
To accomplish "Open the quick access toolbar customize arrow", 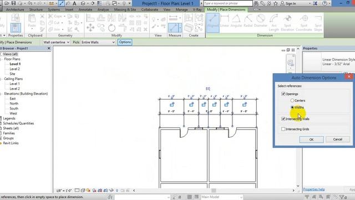I will [x=130, y=3].
